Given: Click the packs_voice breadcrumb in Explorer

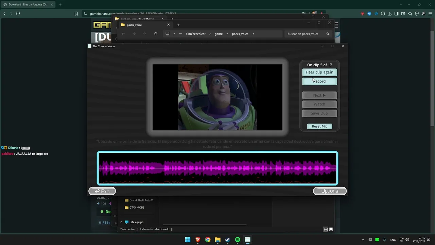Looking at the screenshot, I should [240, 34].
